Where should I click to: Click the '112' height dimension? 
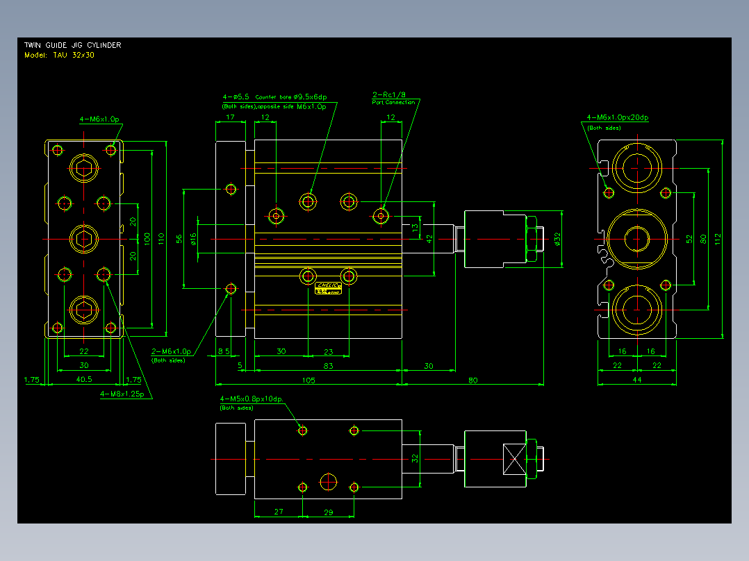[x=718, y=240]
